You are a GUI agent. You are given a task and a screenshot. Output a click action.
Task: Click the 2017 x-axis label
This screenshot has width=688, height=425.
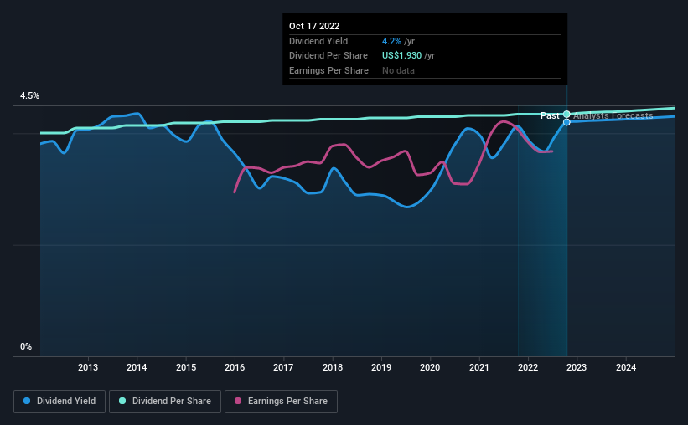283,367
